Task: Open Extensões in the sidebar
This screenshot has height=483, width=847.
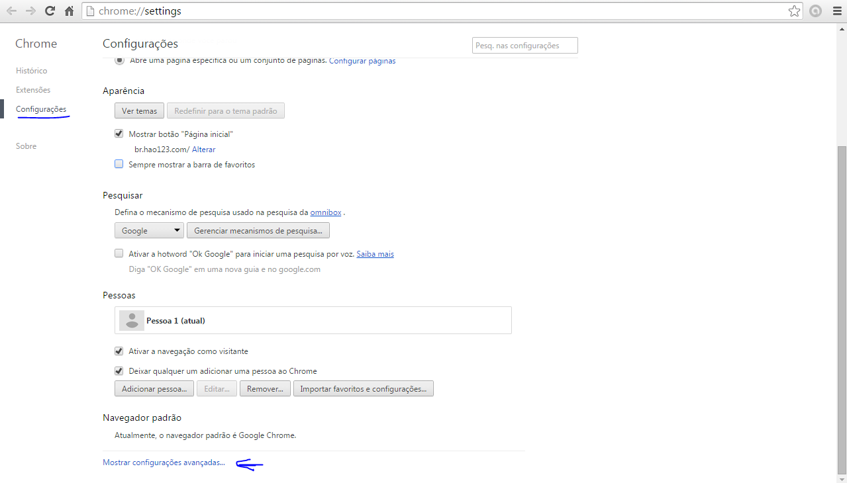Action: [33, 90]
